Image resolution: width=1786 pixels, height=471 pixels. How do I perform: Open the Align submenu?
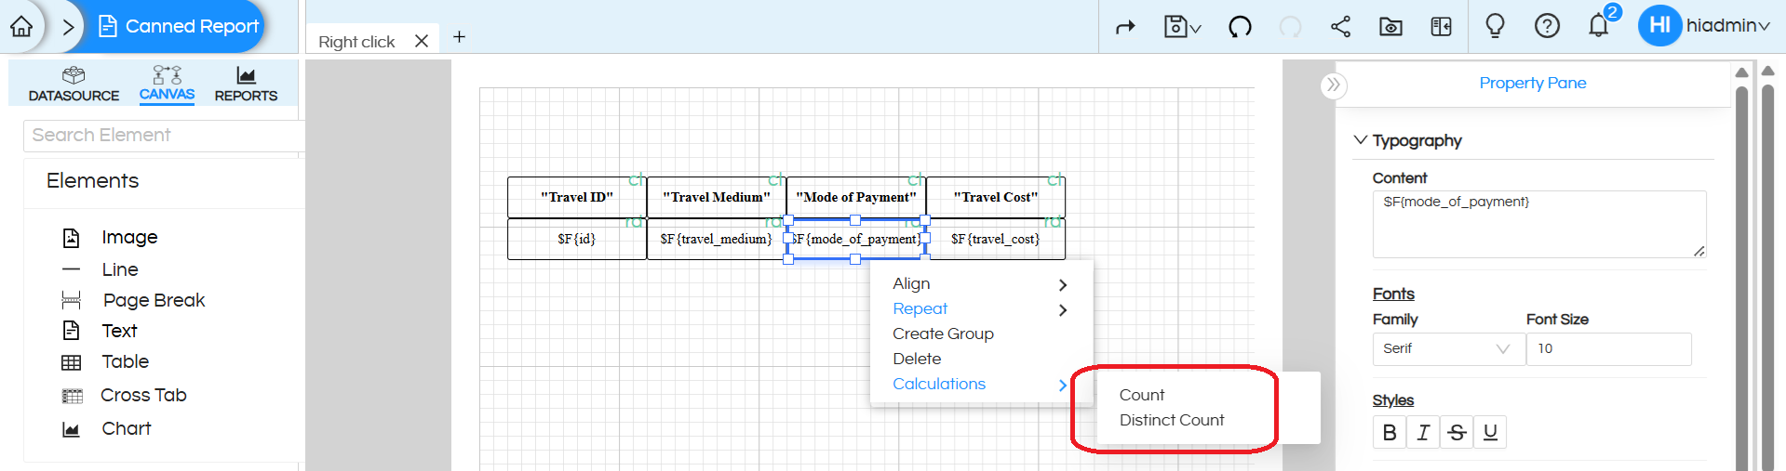[x=980, y=283]
